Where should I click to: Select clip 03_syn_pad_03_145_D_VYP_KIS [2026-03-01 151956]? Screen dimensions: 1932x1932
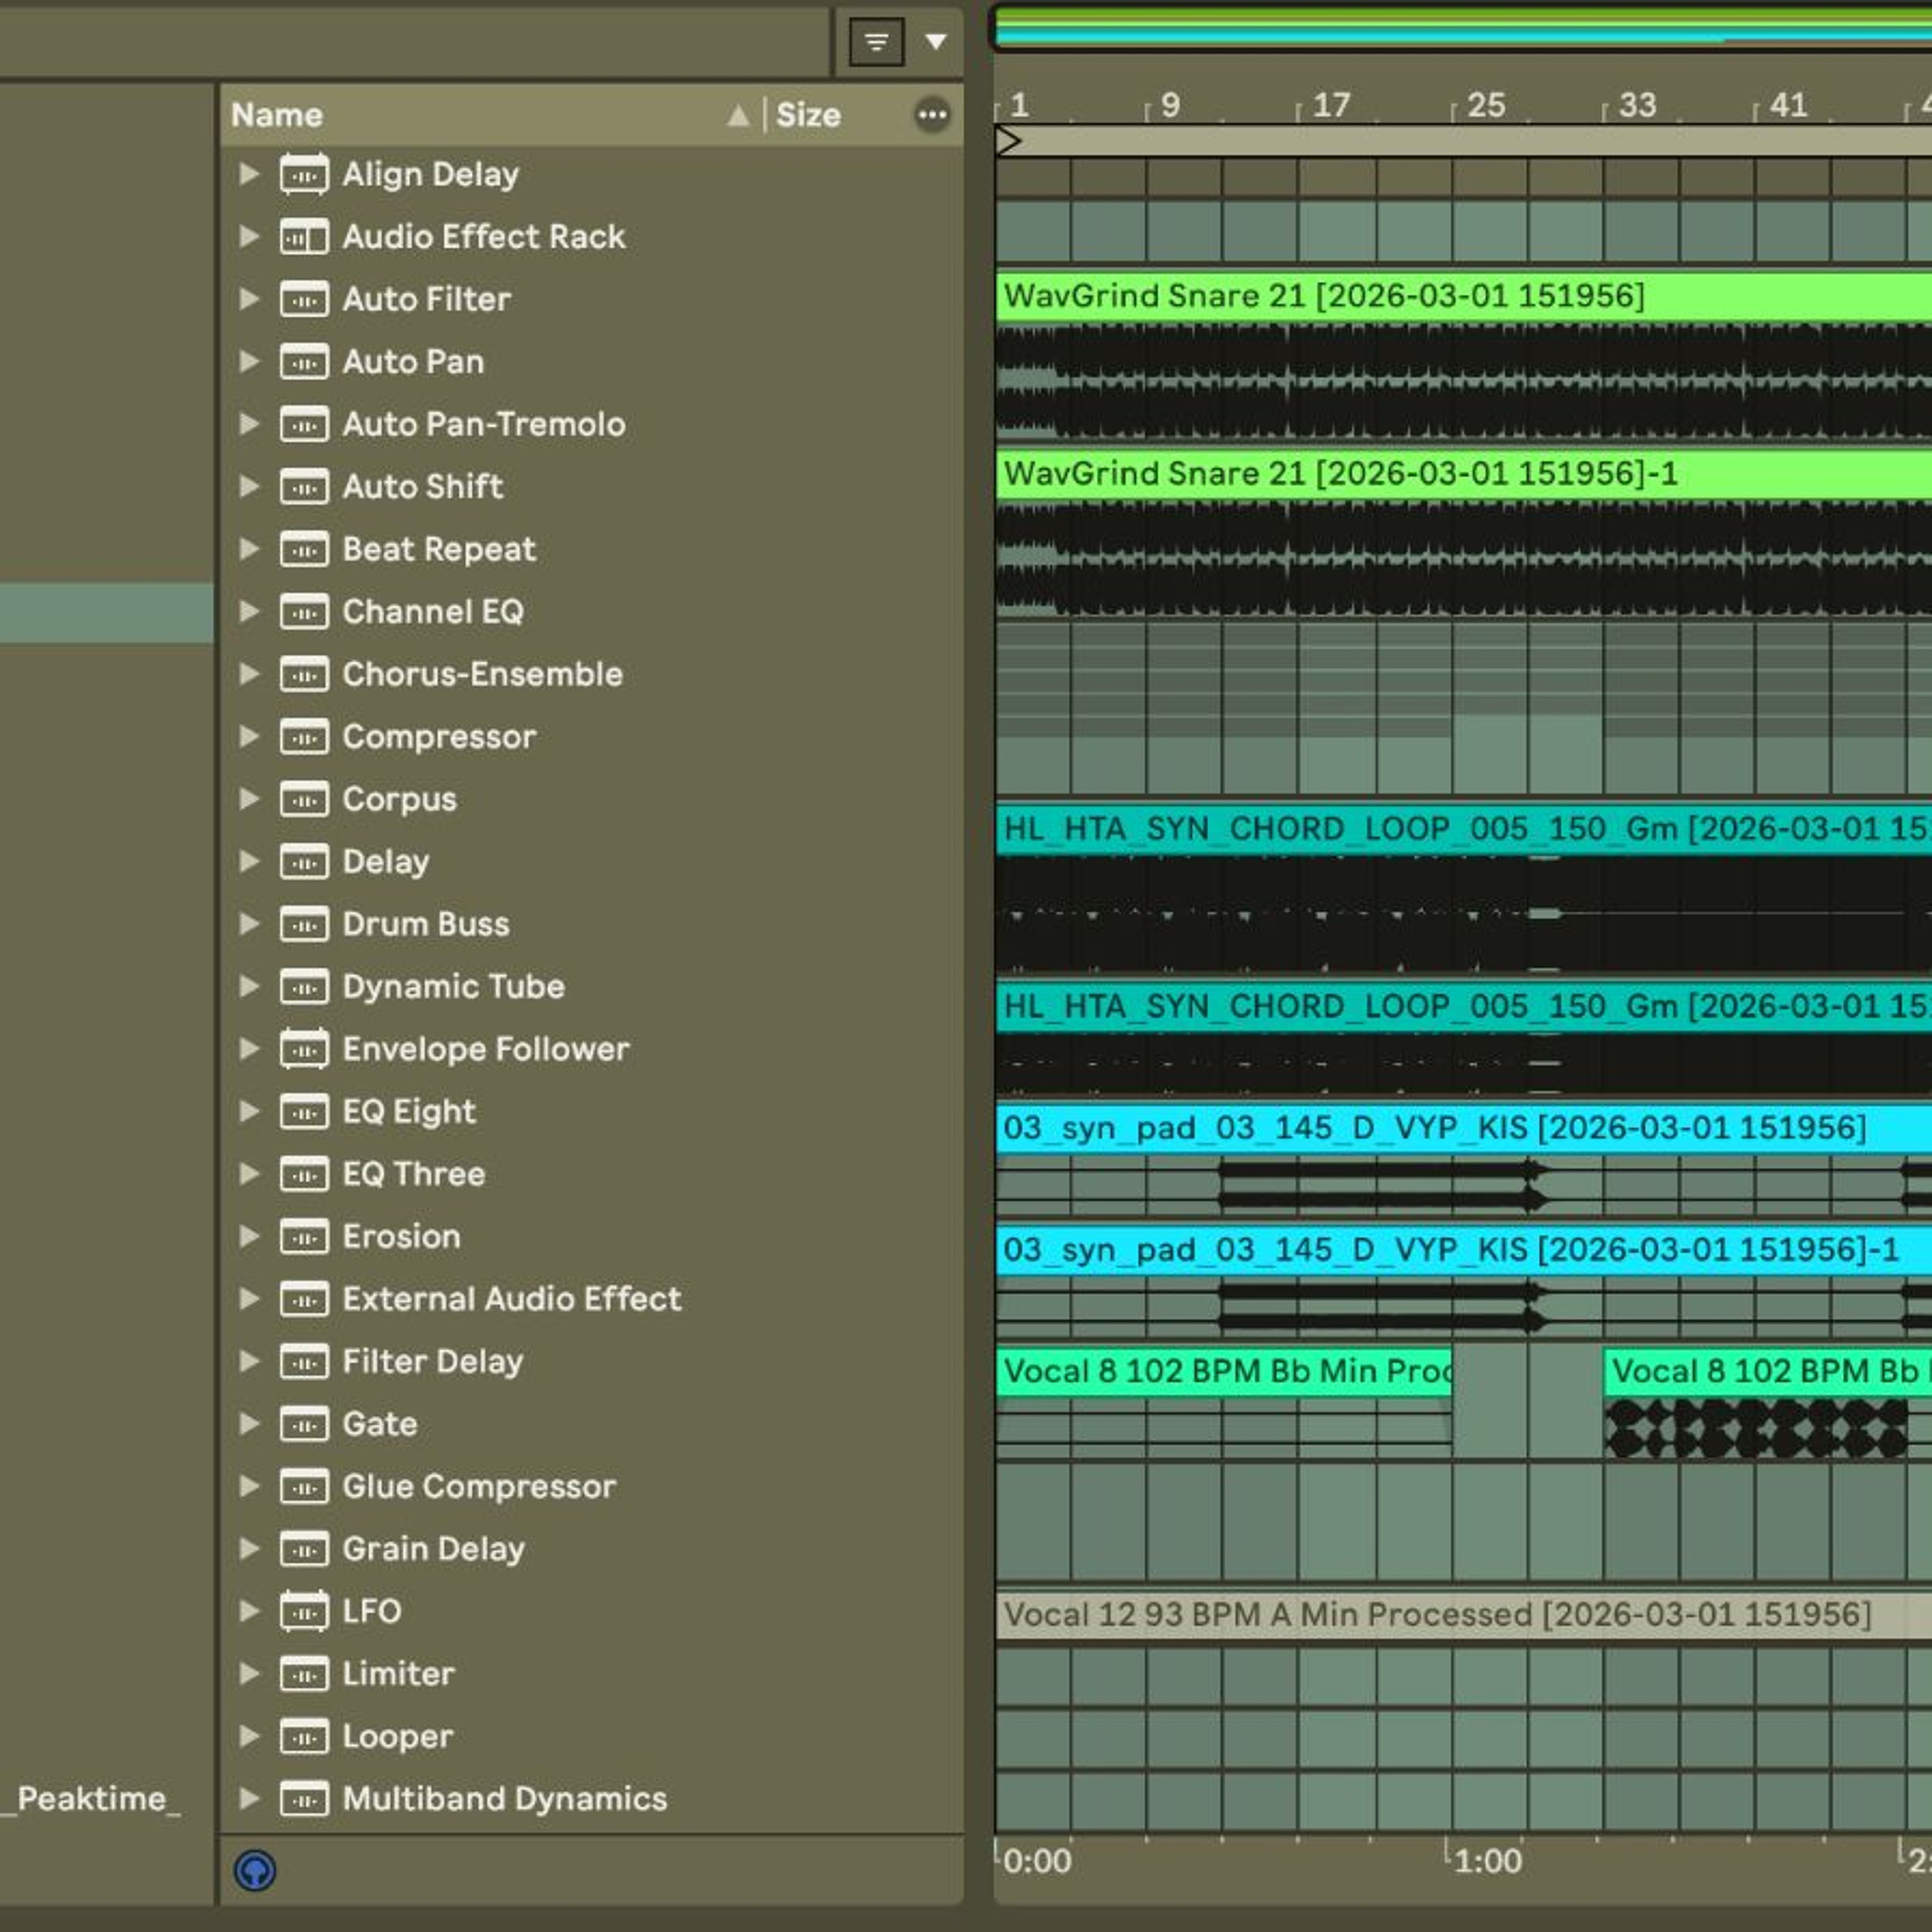(1463, 1128)
